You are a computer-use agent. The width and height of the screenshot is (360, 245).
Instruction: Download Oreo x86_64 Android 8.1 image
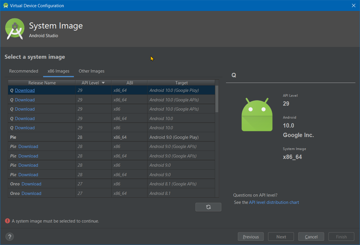pyautogui.click(x=31, y=193)
